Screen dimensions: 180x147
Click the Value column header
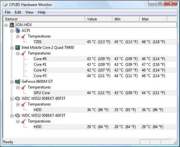pos(98,19)
